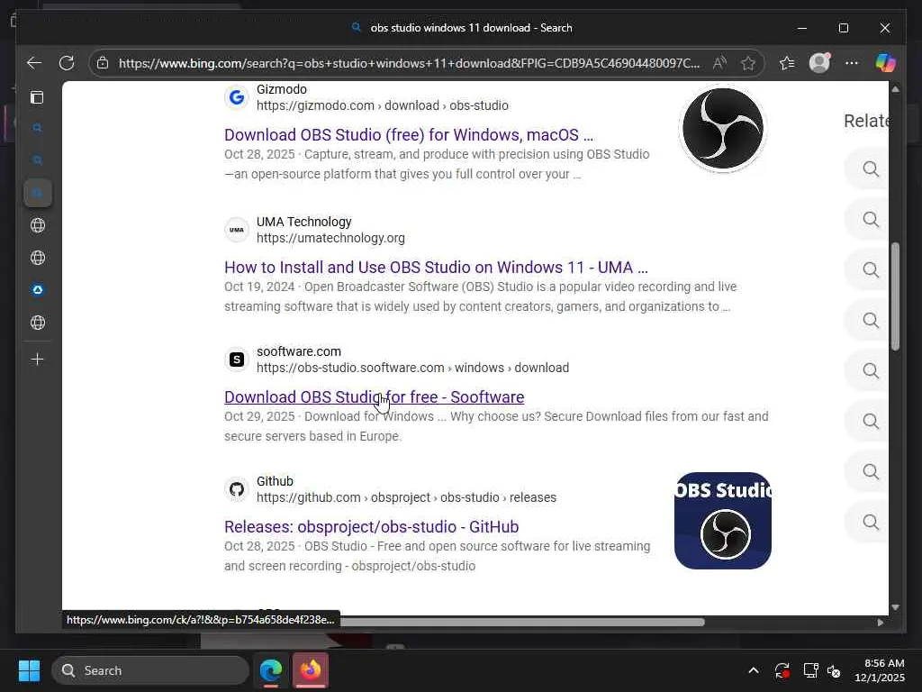The width and height of the screenshot is (922, 692).
Task: Click the horizontal scroll right arrow
Action: point(881,622)
